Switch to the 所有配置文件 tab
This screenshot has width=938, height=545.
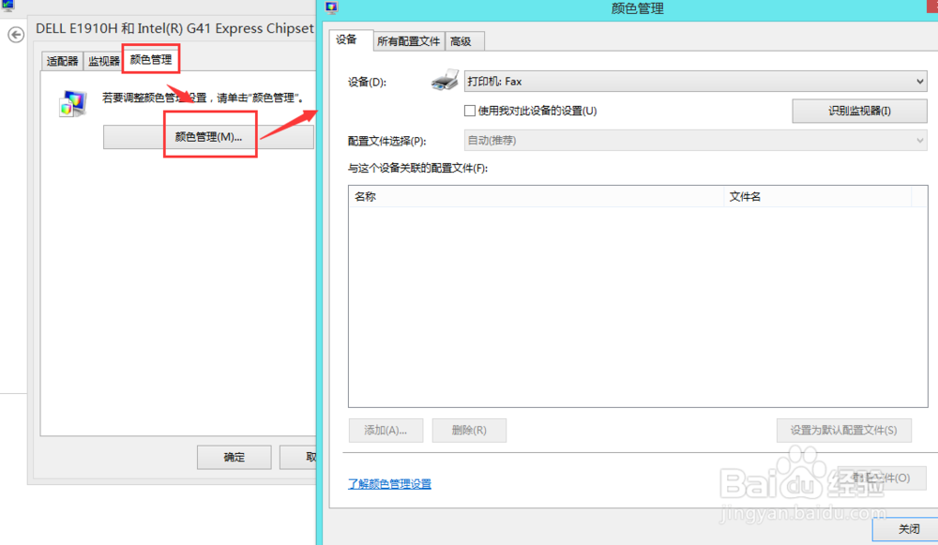pyautogui.click(x=408, y=40)
